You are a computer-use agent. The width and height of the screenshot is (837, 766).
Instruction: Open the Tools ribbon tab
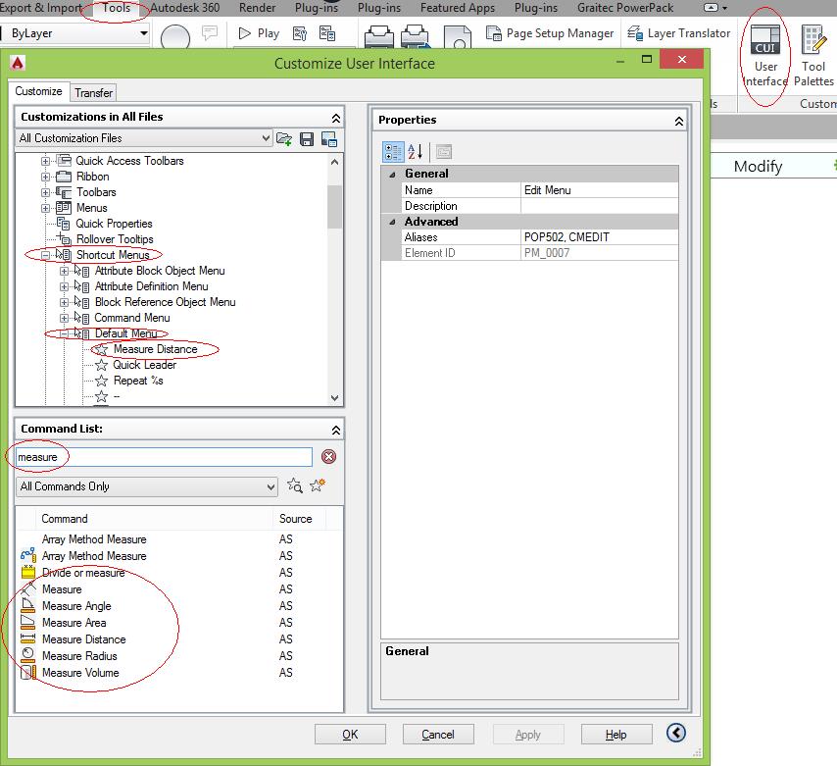coord(117,8)
